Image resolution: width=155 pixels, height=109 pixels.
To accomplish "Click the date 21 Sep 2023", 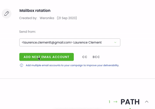I will point(67,18).
